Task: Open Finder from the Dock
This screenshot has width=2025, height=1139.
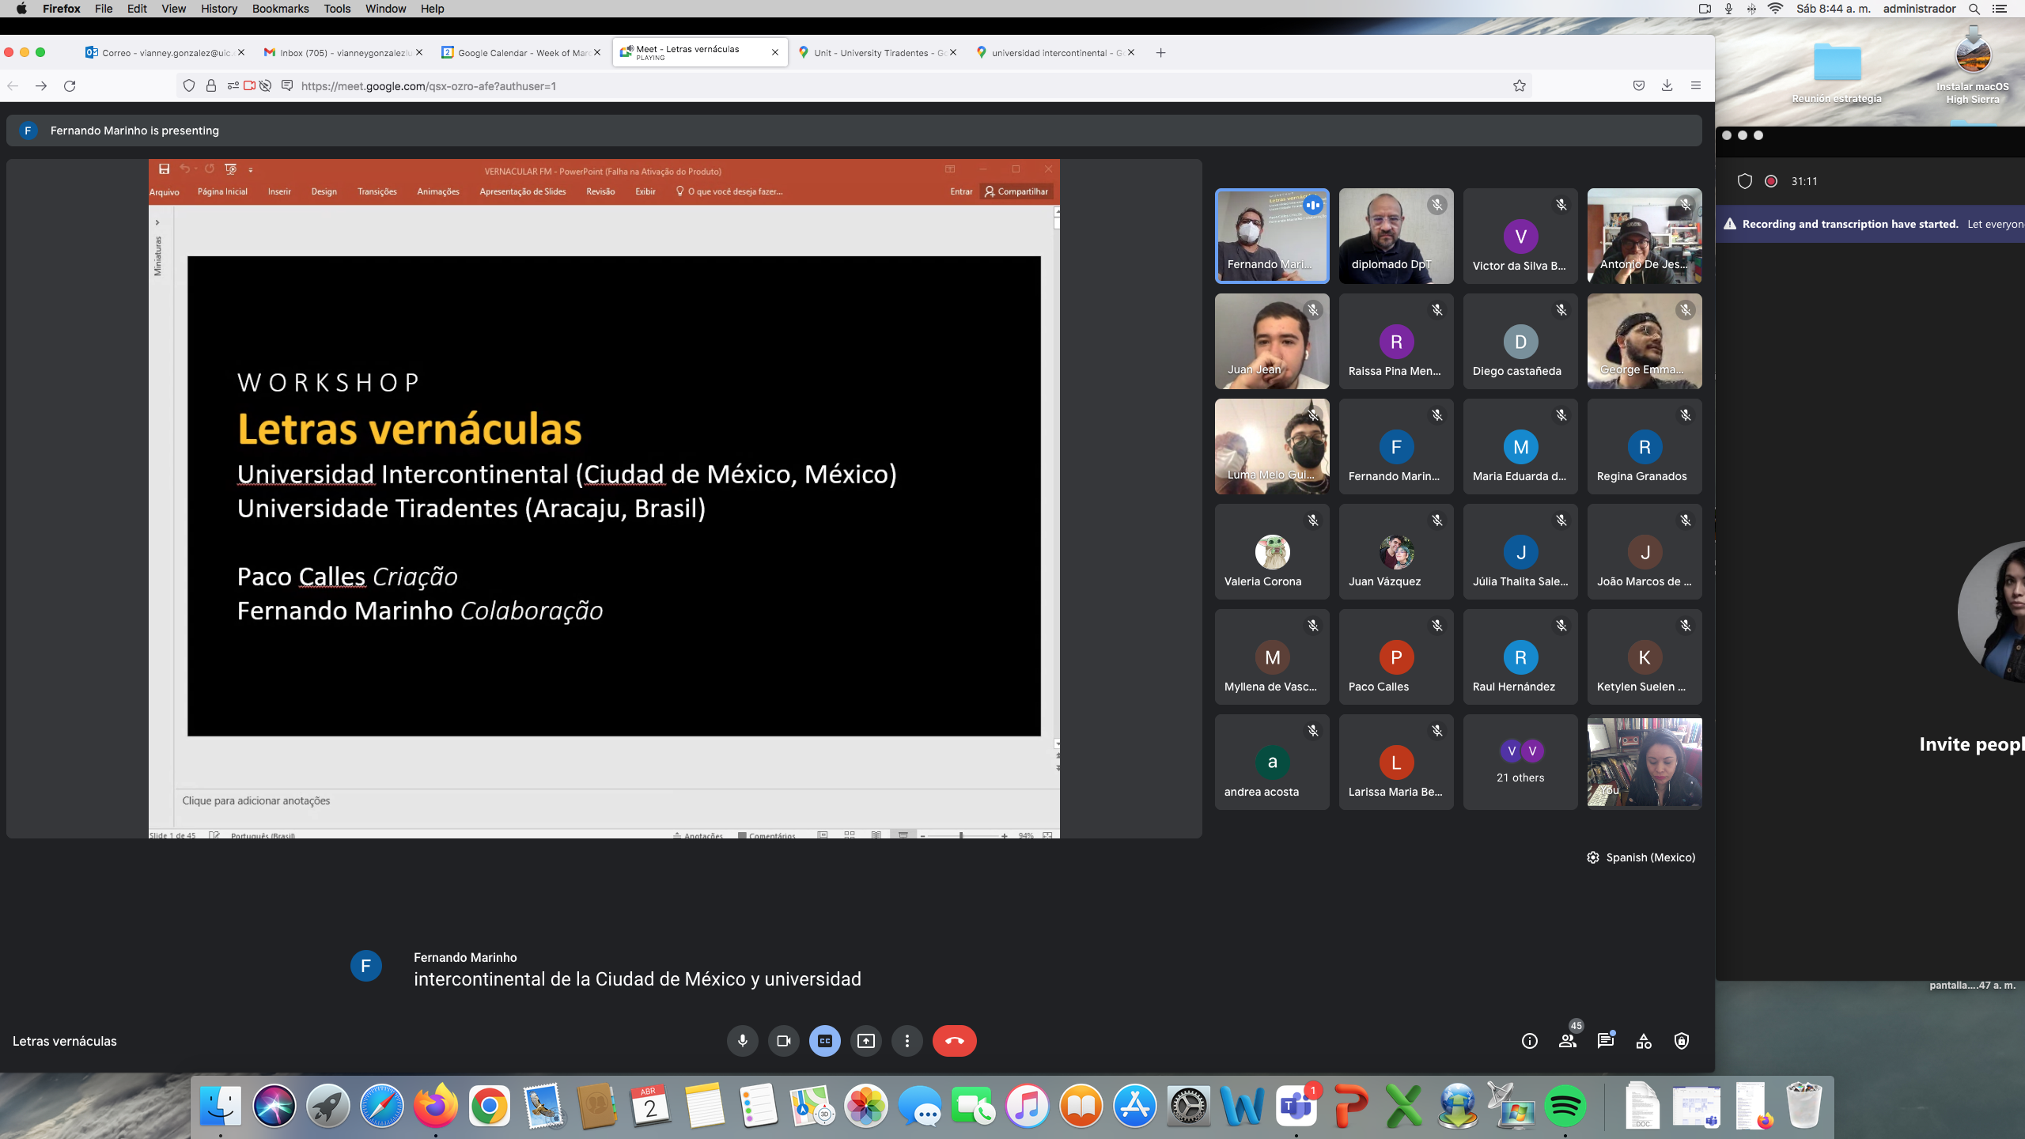Action: tap(220, 1105)
